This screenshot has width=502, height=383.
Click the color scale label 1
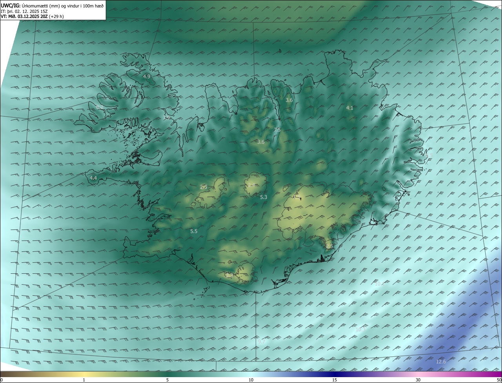(84, 380)
